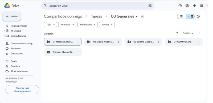This screenshot has width=213, height=103.
Task: Click the folder icon of 04 Cynthya Luna
Action: coord(169,42)
